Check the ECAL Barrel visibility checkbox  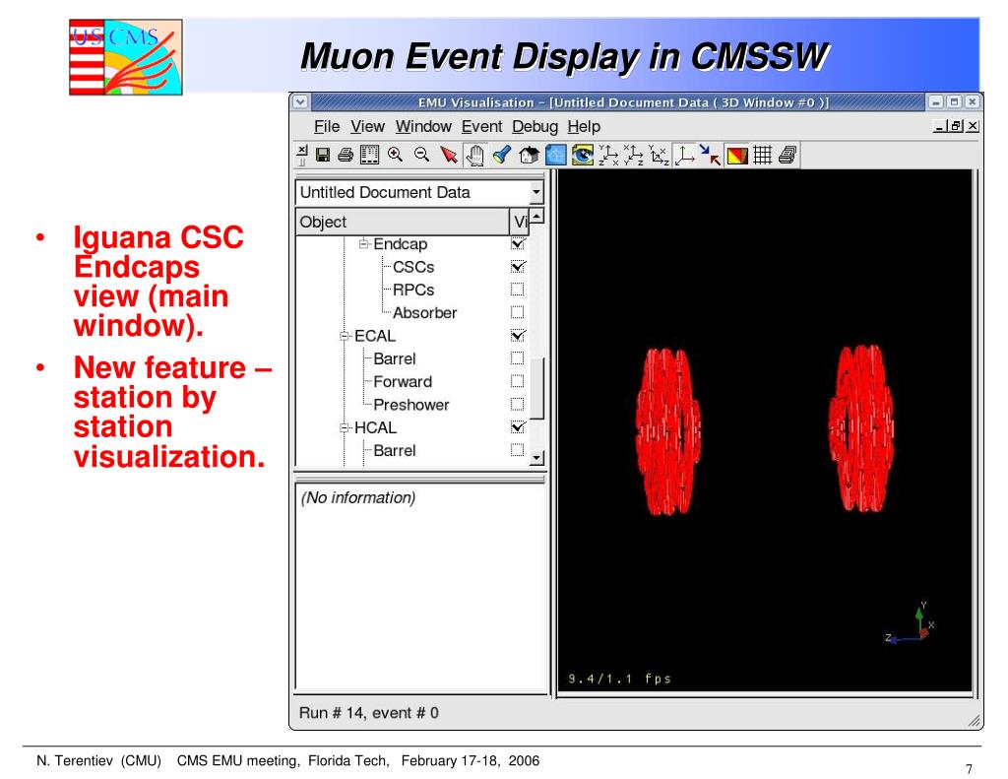click(517, 358)
